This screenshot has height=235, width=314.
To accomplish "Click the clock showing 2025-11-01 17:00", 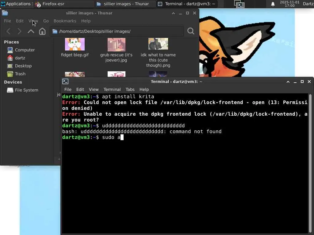I will pos(289,4).
